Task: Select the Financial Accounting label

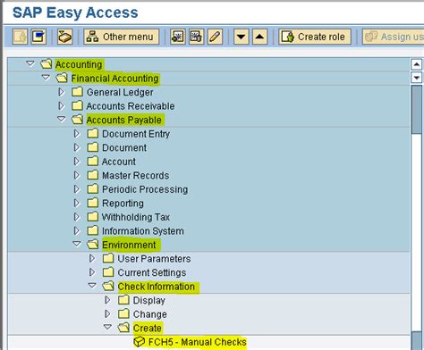Action: click(x=114, y=79)
